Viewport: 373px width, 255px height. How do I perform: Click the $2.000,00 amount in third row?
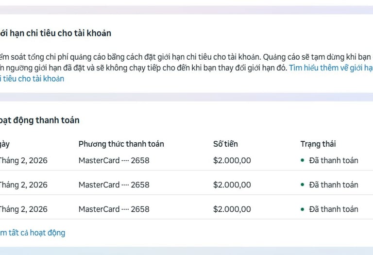232,209
